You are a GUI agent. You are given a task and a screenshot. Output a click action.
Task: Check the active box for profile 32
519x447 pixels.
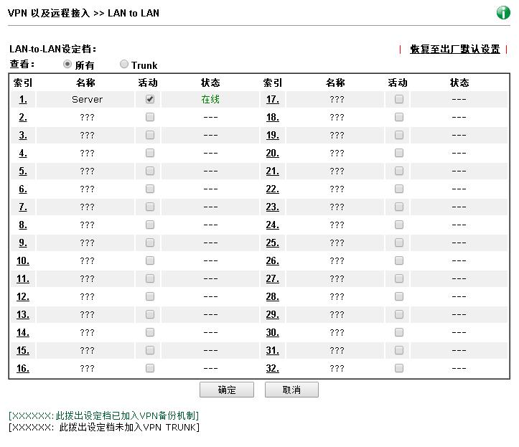click(399, 368)
